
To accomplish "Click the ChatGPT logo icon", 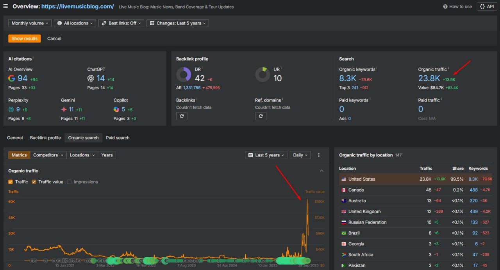I will (x=91, y=78).
